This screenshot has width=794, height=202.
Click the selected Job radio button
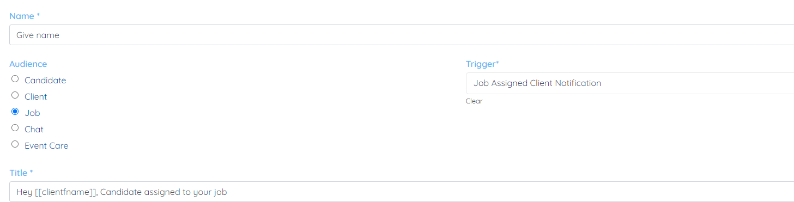(15, 112)
